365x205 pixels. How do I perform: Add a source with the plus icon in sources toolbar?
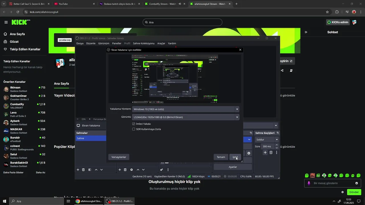coord(119,170)
